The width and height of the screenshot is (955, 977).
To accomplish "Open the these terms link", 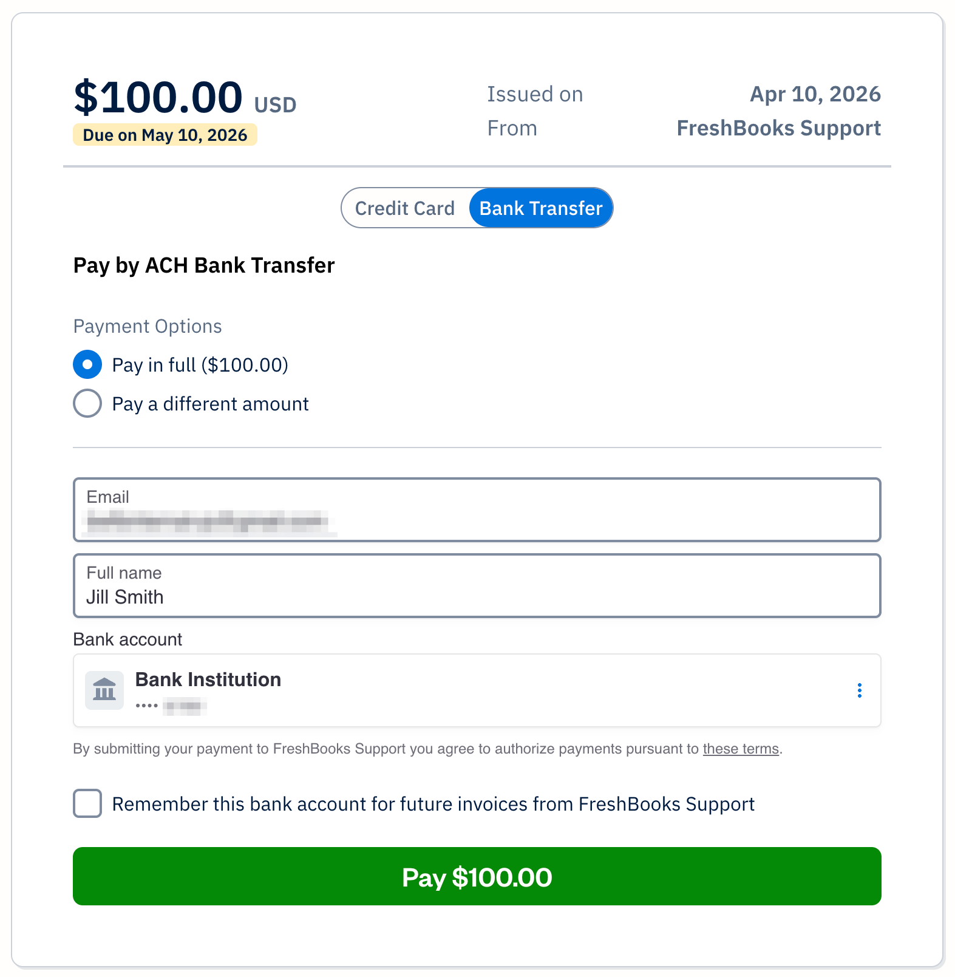I will (740, 749).
